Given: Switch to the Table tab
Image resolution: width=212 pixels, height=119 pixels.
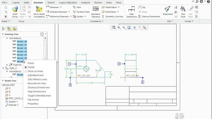Looking at the screenshot, I should (x=26, y=3).
